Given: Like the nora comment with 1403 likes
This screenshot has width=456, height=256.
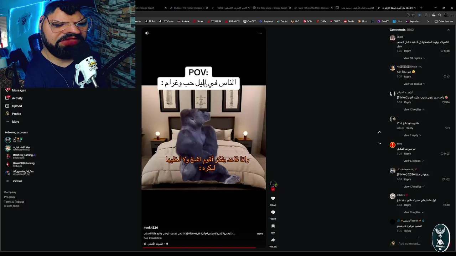Looking at the screenshot, I should 442,154.
